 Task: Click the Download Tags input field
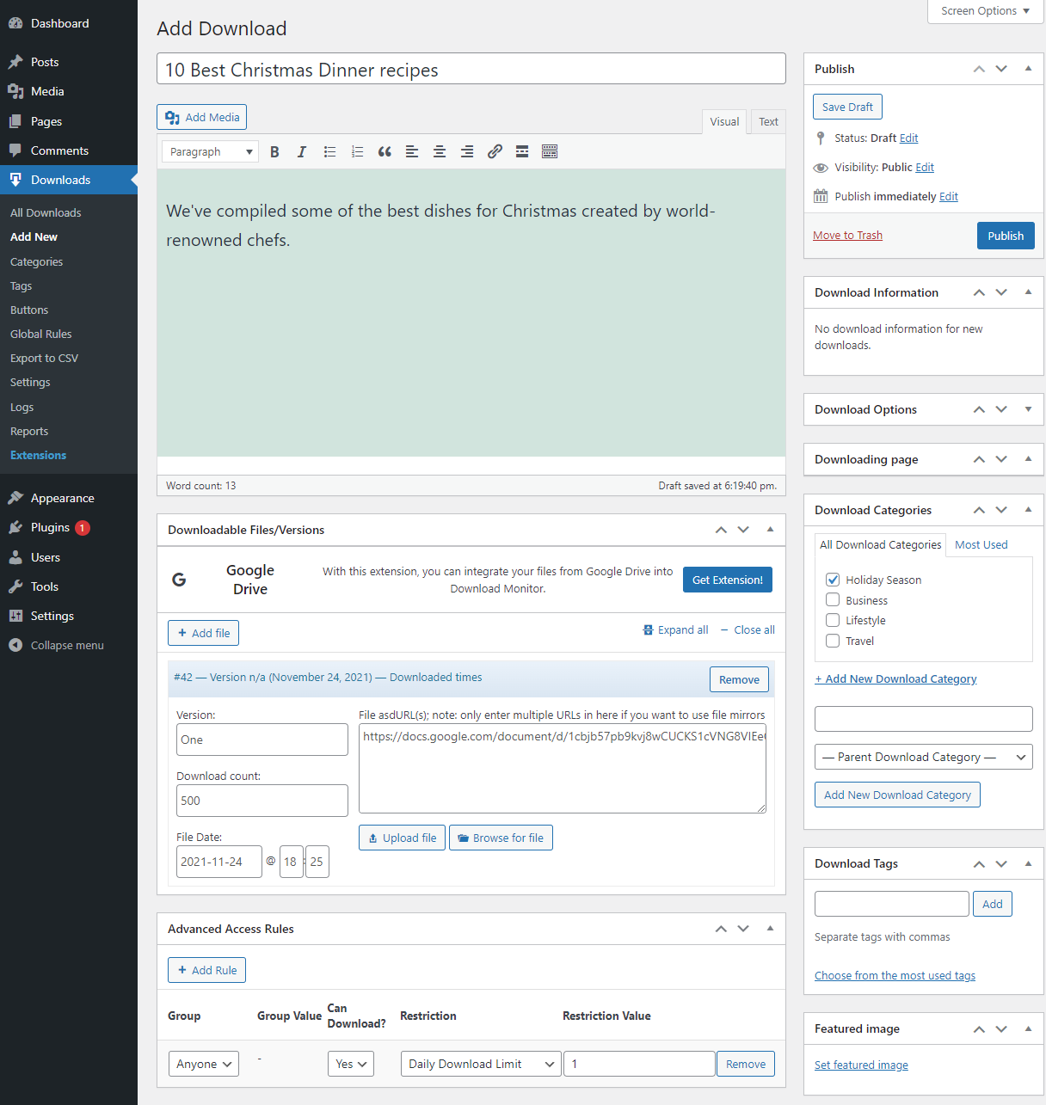891,904
